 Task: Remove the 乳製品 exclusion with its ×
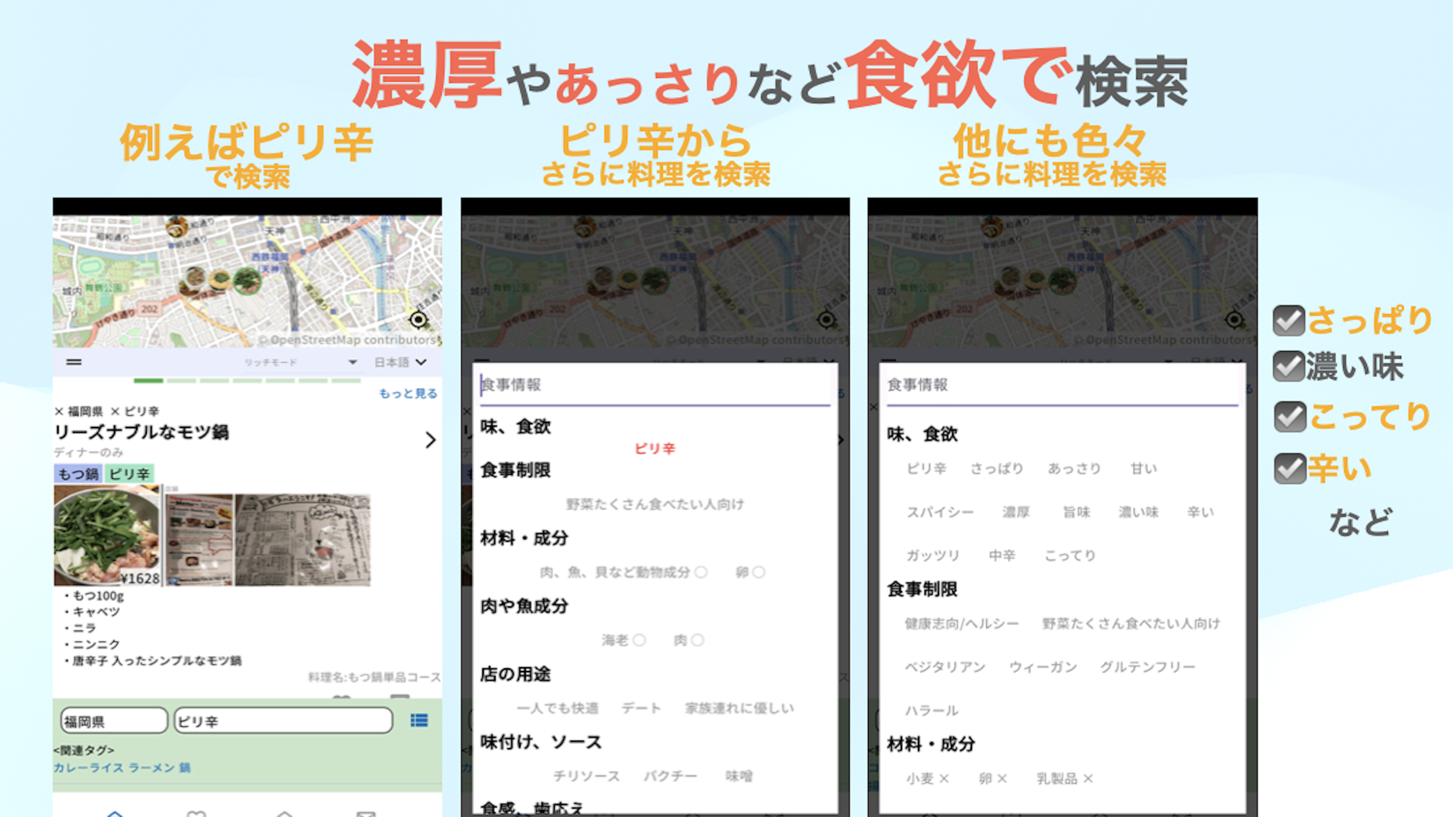click(x=1088, y=779)
